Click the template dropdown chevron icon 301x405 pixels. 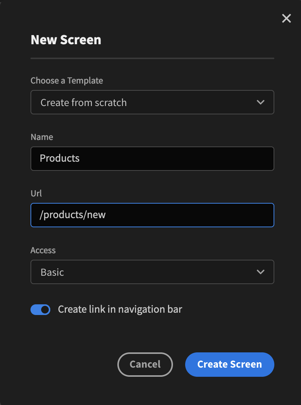[261, 102]
